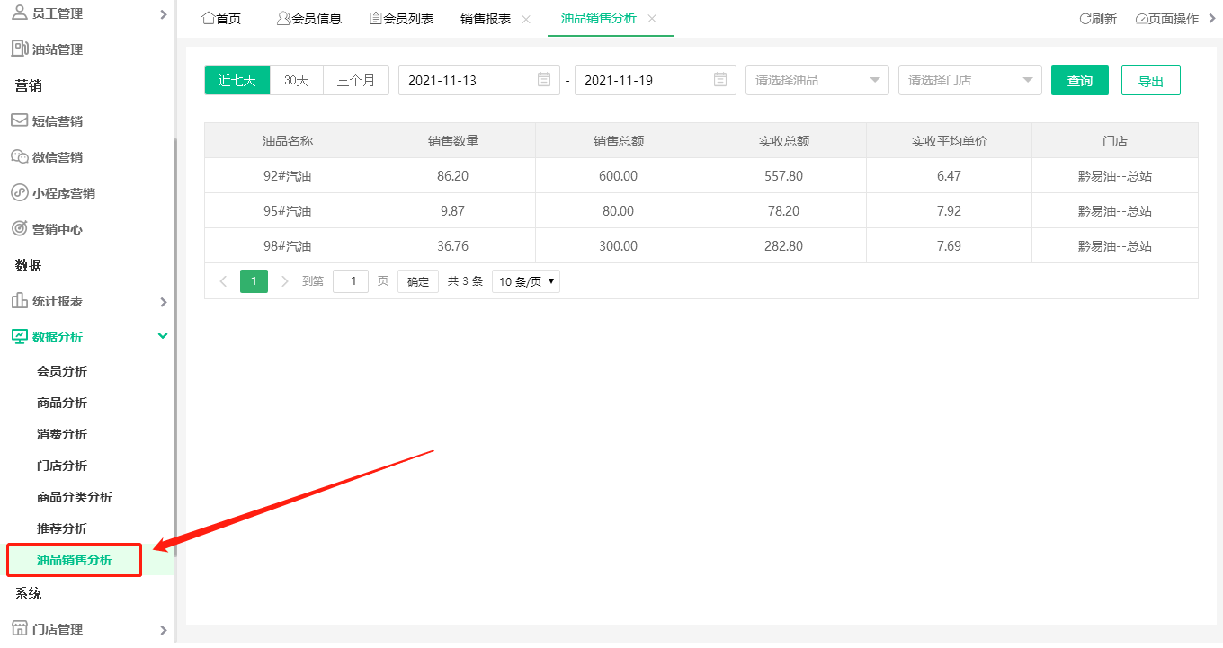This screenshot has width=1223, height=648.
Task: Select the 近七天 date range filter
Action: click(x=237, y=80)
